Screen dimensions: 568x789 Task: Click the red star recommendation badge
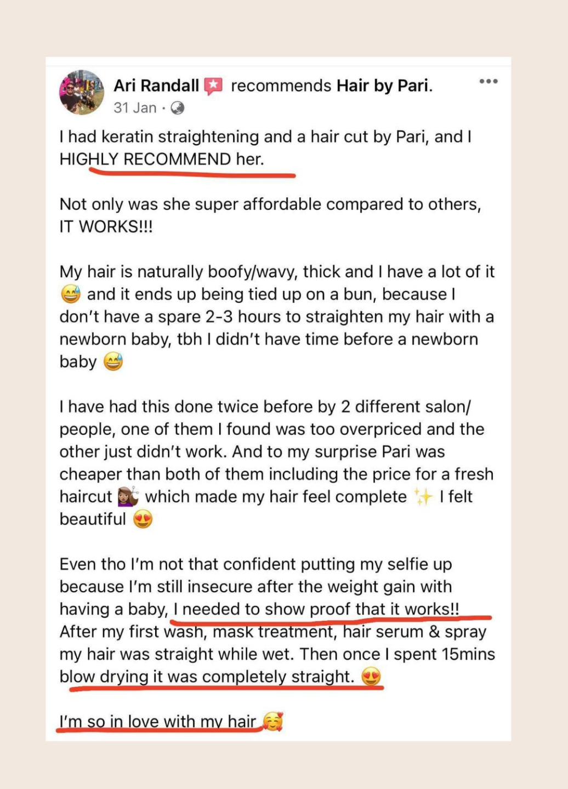[x=213, y=87]
